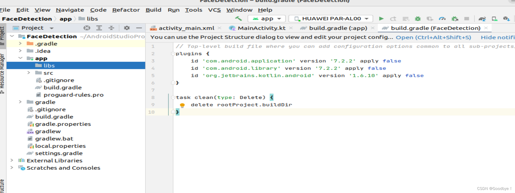Viewport: 515px width, 193px height.
Task: Open the Tools menu
Action: coord(194,10)
